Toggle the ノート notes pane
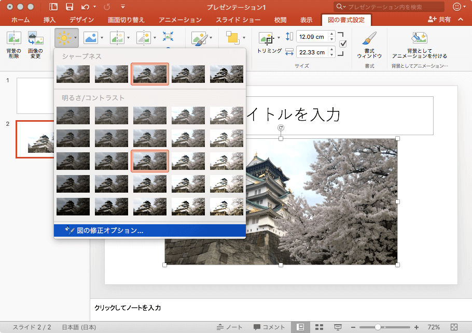Image resolution: width=472 pixels, height=333 pixels. [230, 327]
